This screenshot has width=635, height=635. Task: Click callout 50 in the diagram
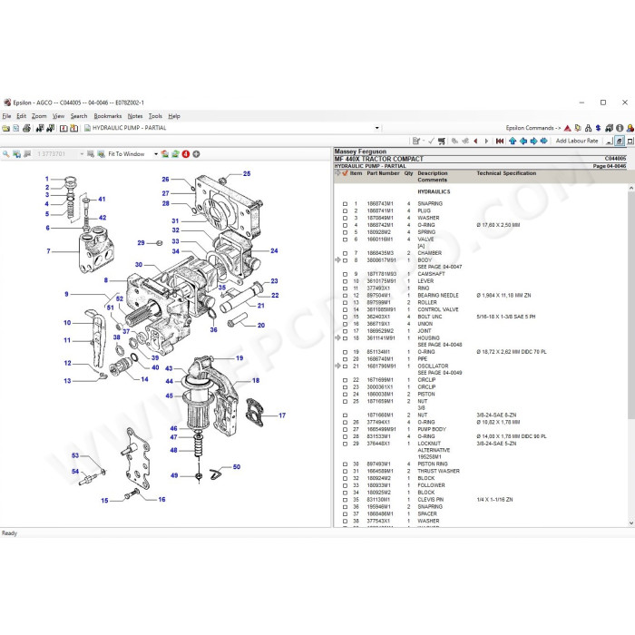pyautogui.click(x=237, y=467)
